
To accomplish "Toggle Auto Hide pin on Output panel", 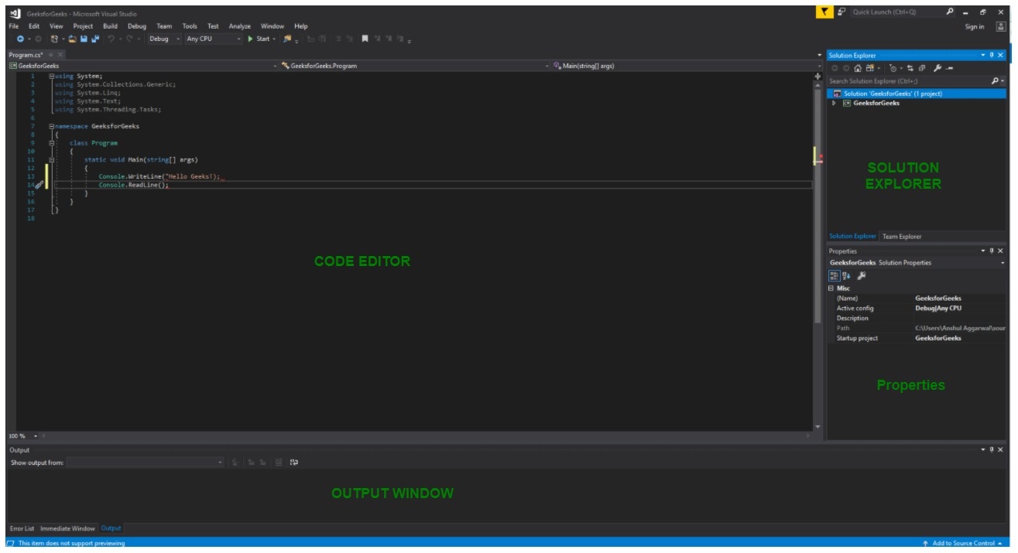I will [992, 449].
